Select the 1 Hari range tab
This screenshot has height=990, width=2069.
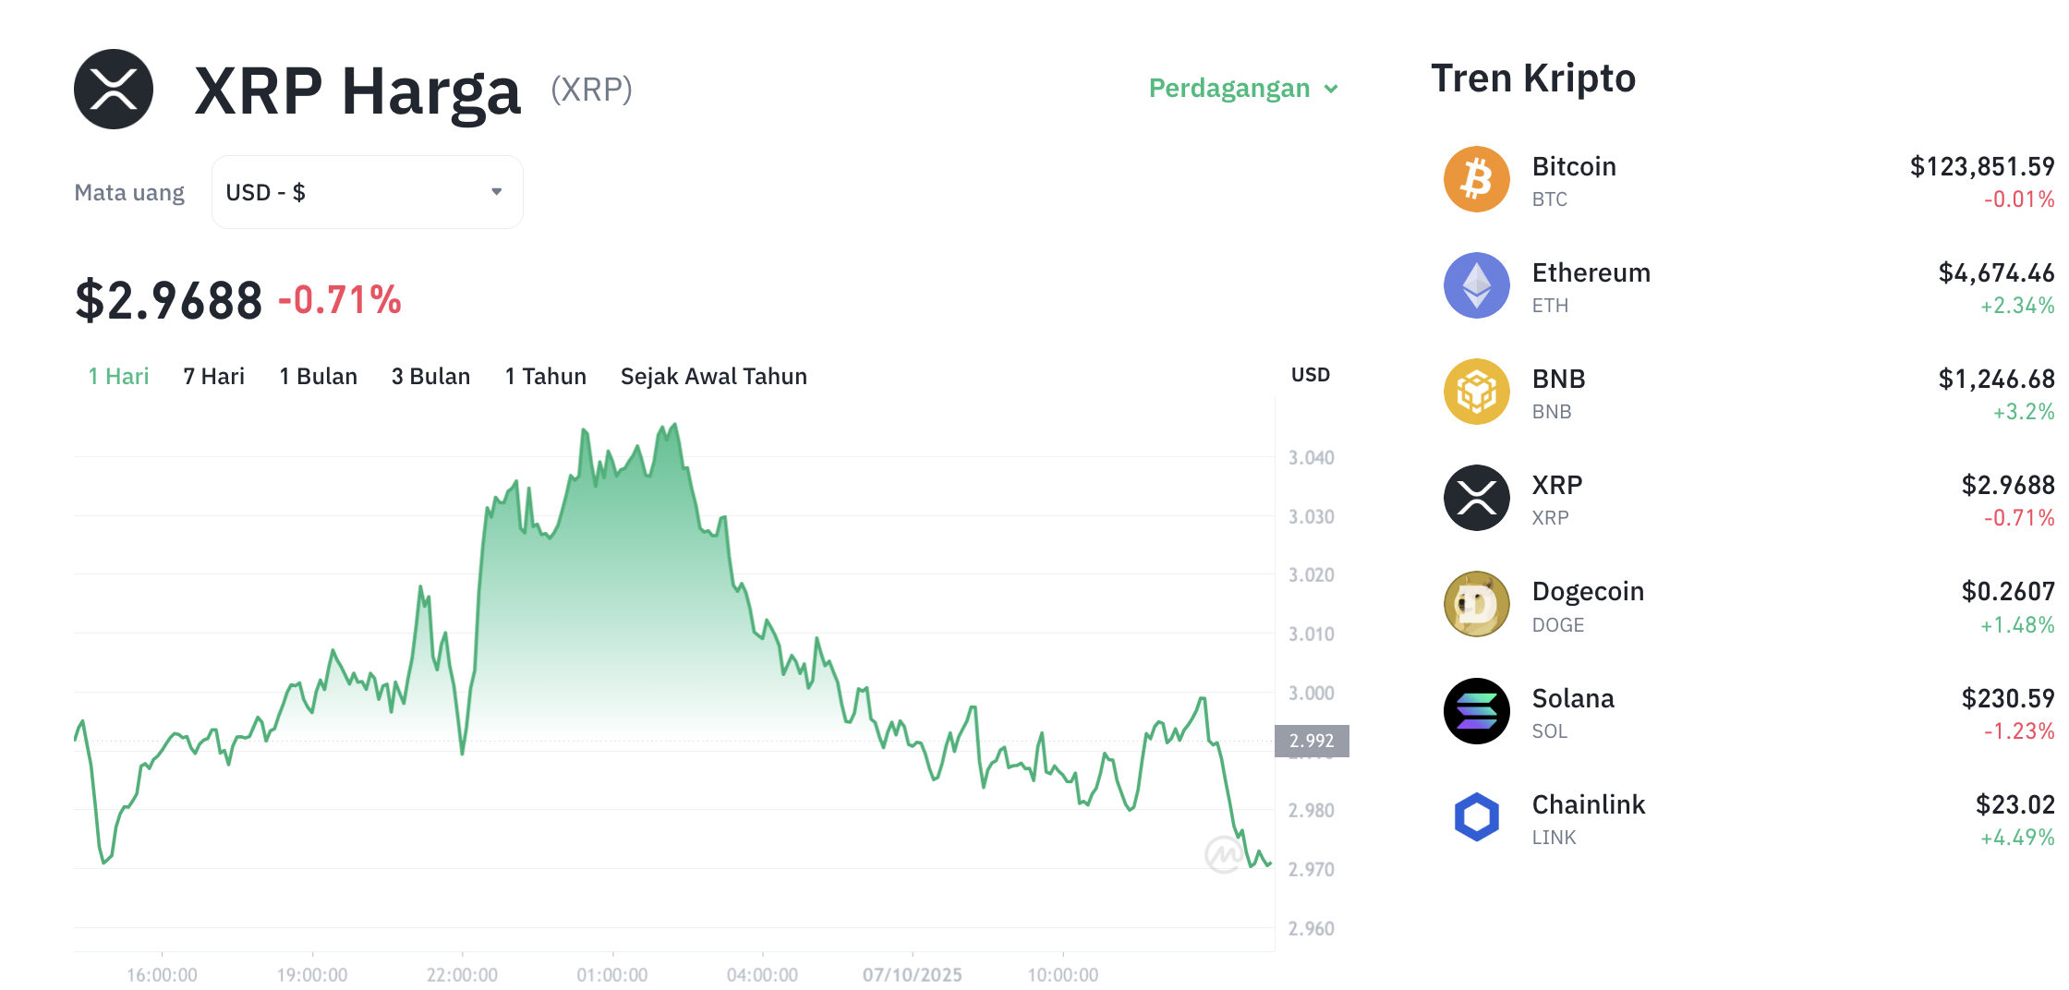[x=118, y=377]
